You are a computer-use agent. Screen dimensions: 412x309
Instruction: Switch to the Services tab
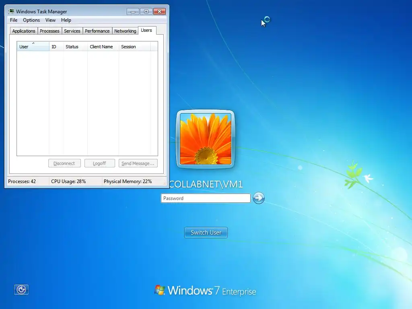coord(72,31)
